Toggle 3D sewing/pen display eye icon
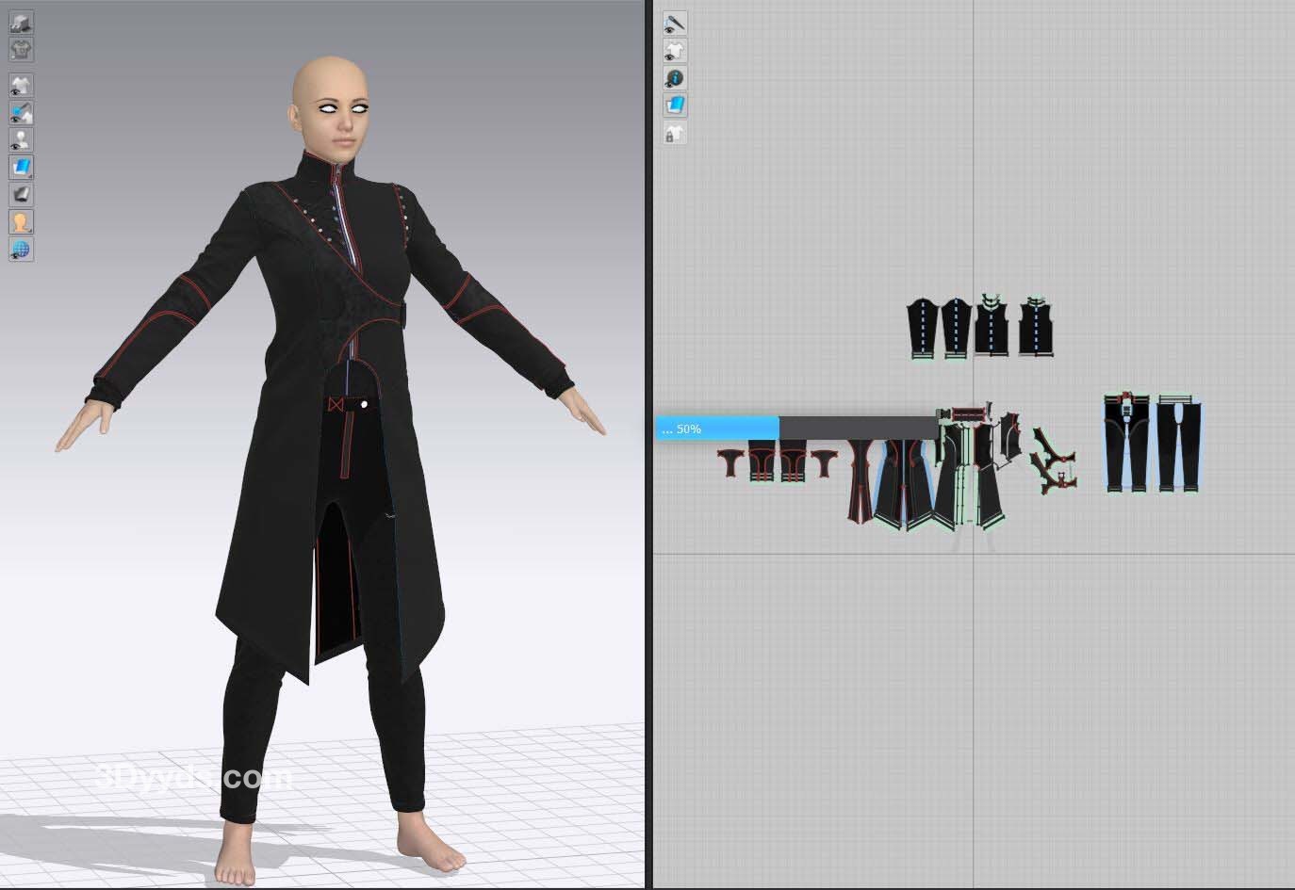Viewport: 1295px width, 890px height. [21, 113]
